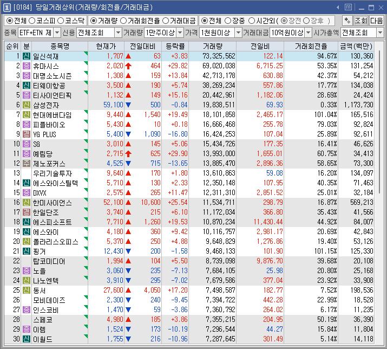The image size is (387, 349).
Task: Click the 신 badge in 일신석재 row
Action: [26, 56]
